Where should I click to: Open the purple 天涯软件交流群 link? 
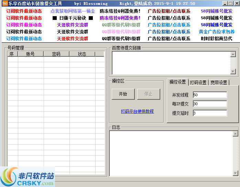pyautogui.click(x=73, y=25)
